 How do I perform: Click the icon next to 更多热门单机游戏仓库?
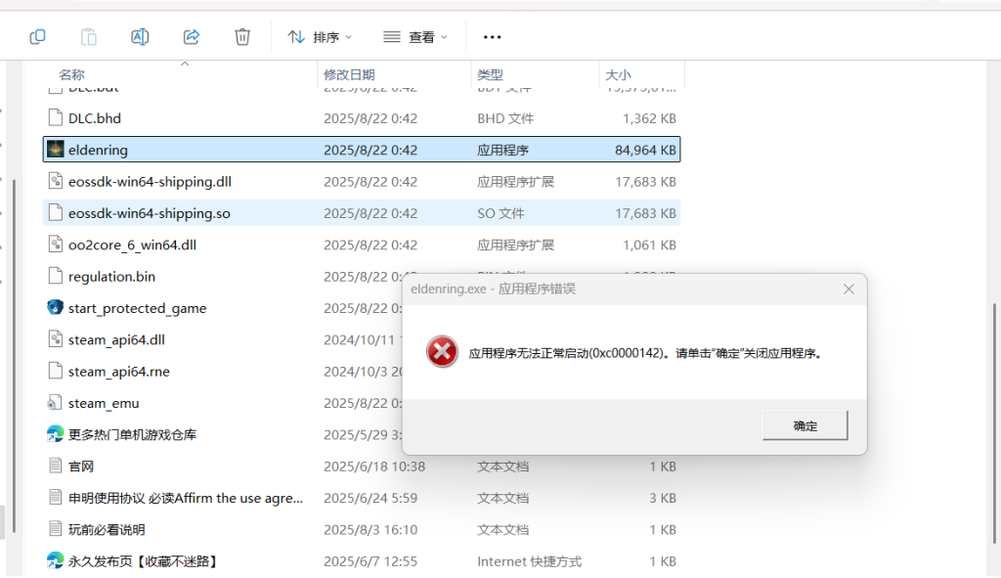[x=54, y=434]
